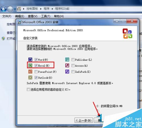Minimize the Office 2003 setup dialog

point(117,21)
